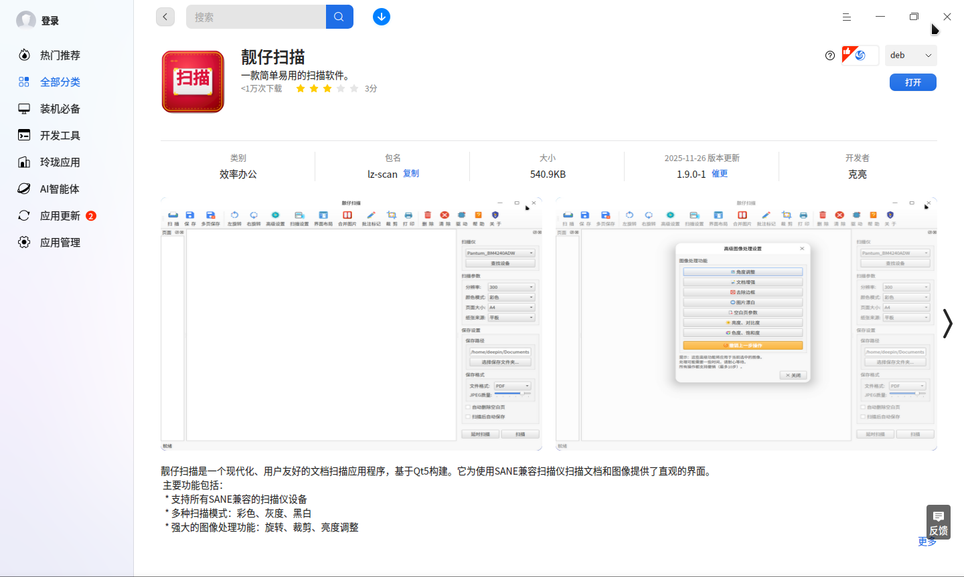
Task: Click the developer name 克亮
Action: (x=858, y=174)
